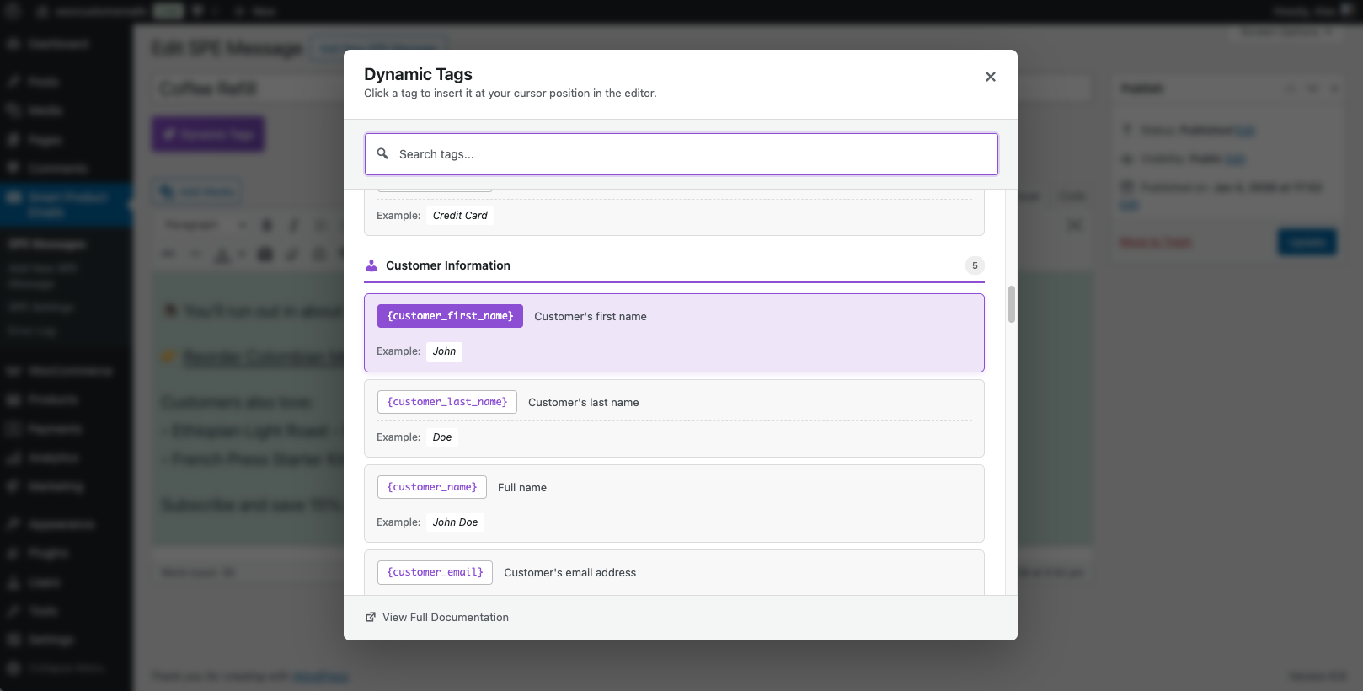Image resolution: width=1363 pixels, height=691 pixels.
Task: Open the View Full Documentation link
Action: [x=445, y=618]
